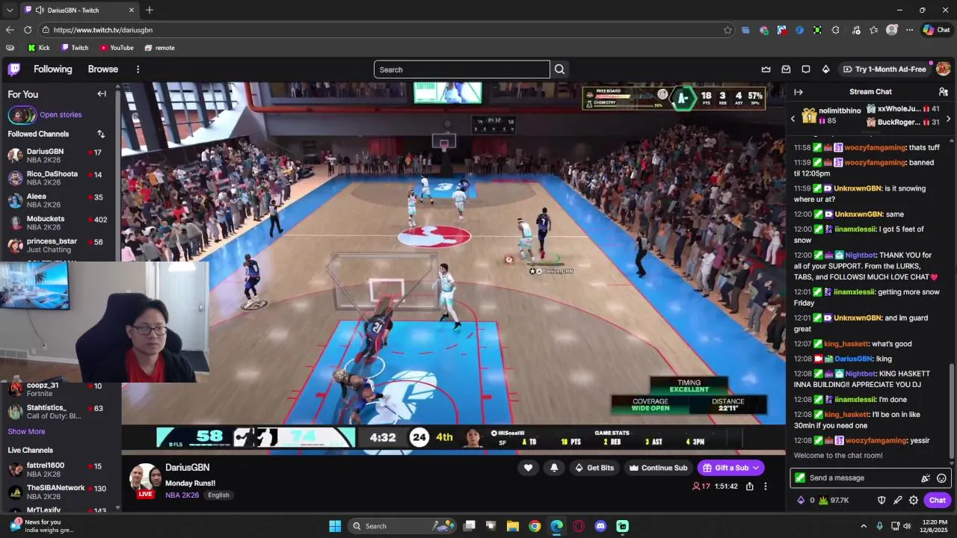Open DariusGBN streamer avatar
The image size is (957, 538).
click(145, 480)
